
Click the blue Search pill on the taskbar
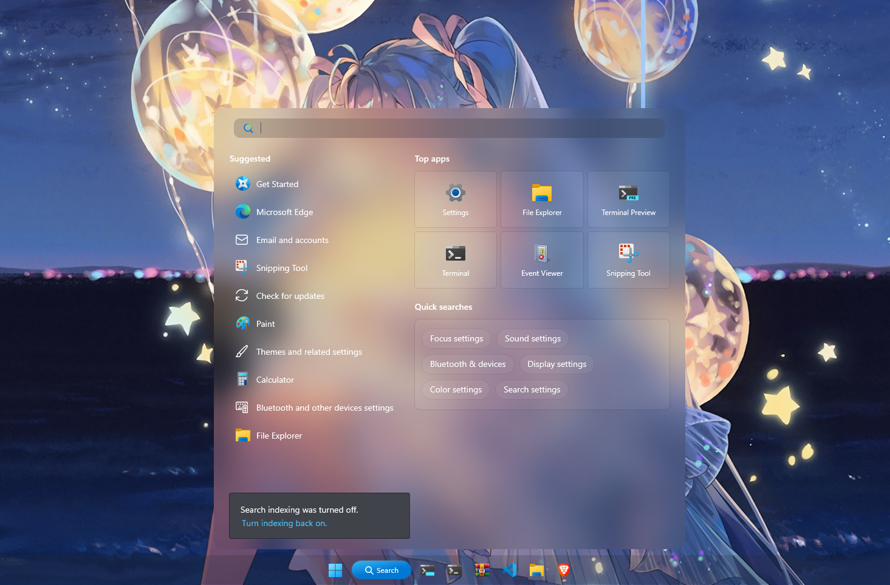382,570
